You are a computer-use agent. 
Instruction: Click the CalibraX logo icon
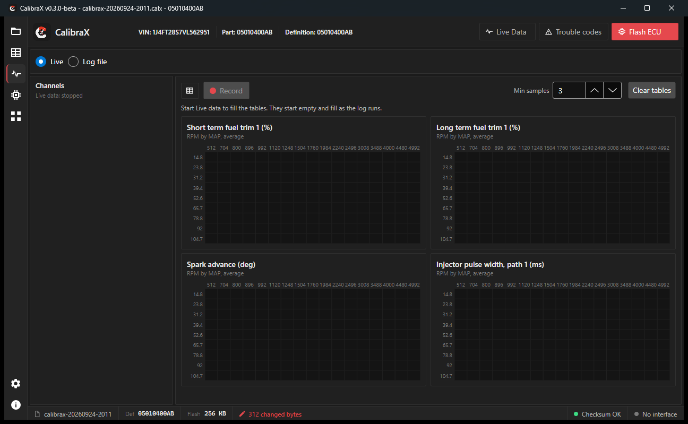[x=41, y=32]
